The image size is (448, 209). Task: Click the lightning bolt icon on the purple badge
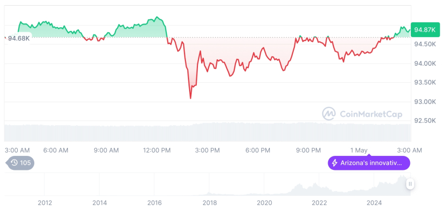[x=334, y=163]
